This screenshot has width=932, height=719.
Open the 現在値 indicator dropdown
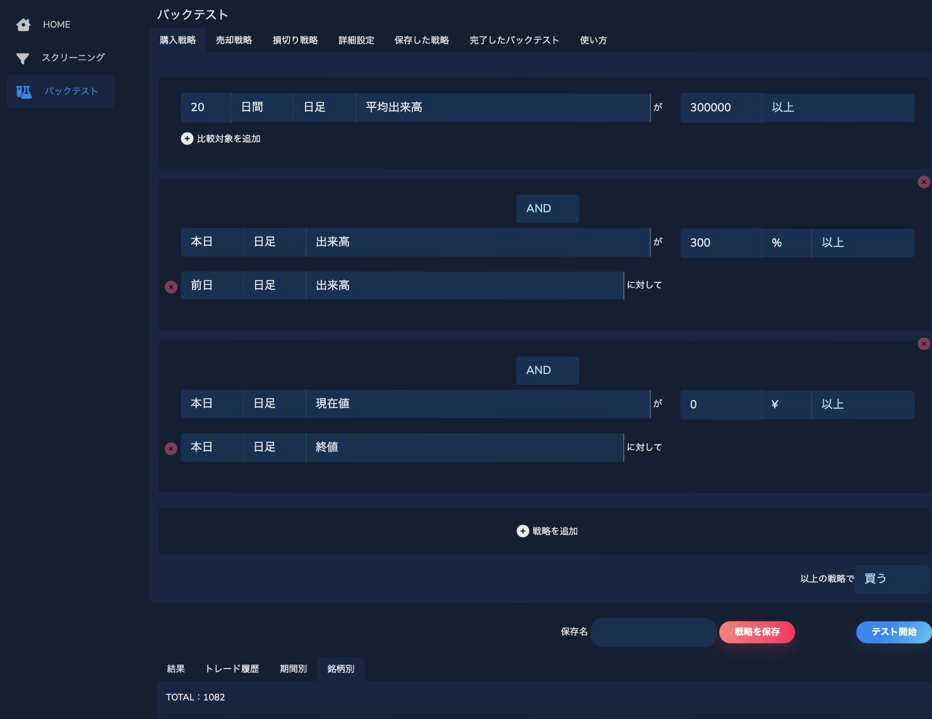[478, 404]
